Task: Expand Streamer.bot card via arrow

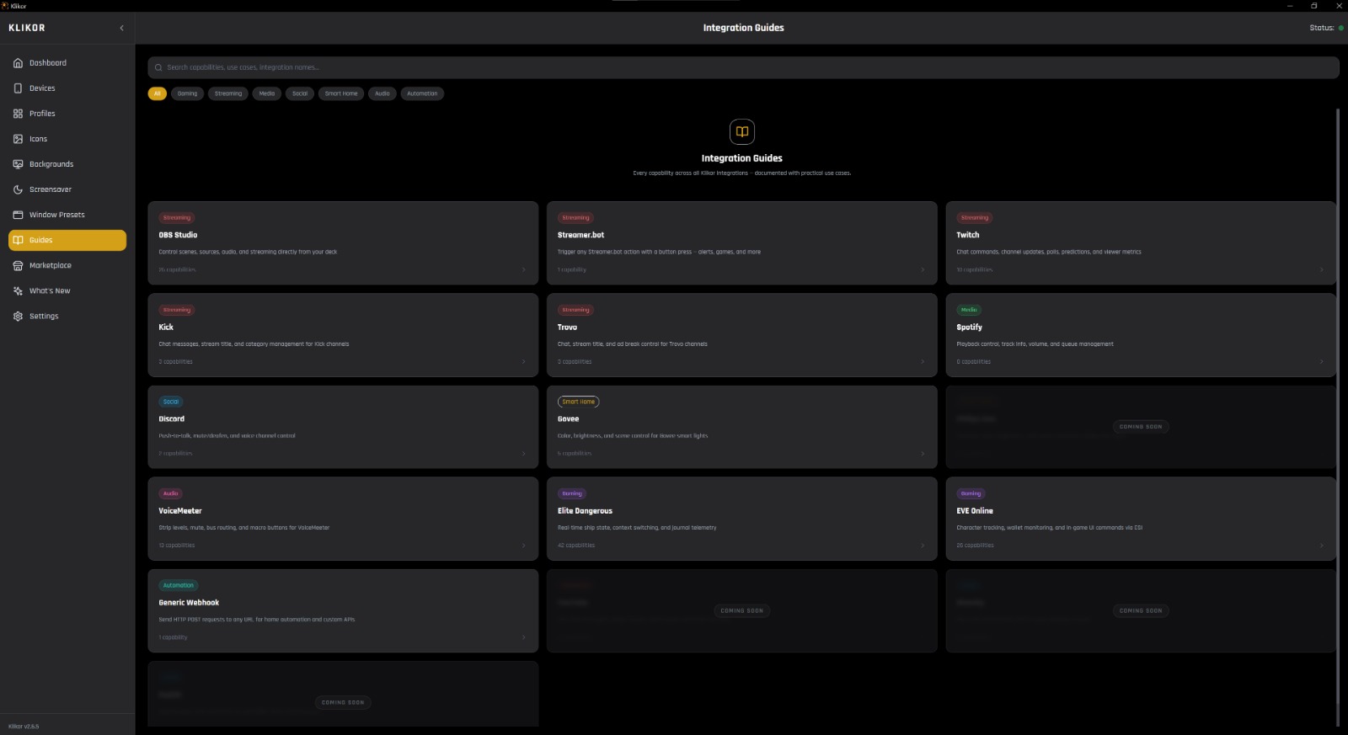Action: point(923,269)
